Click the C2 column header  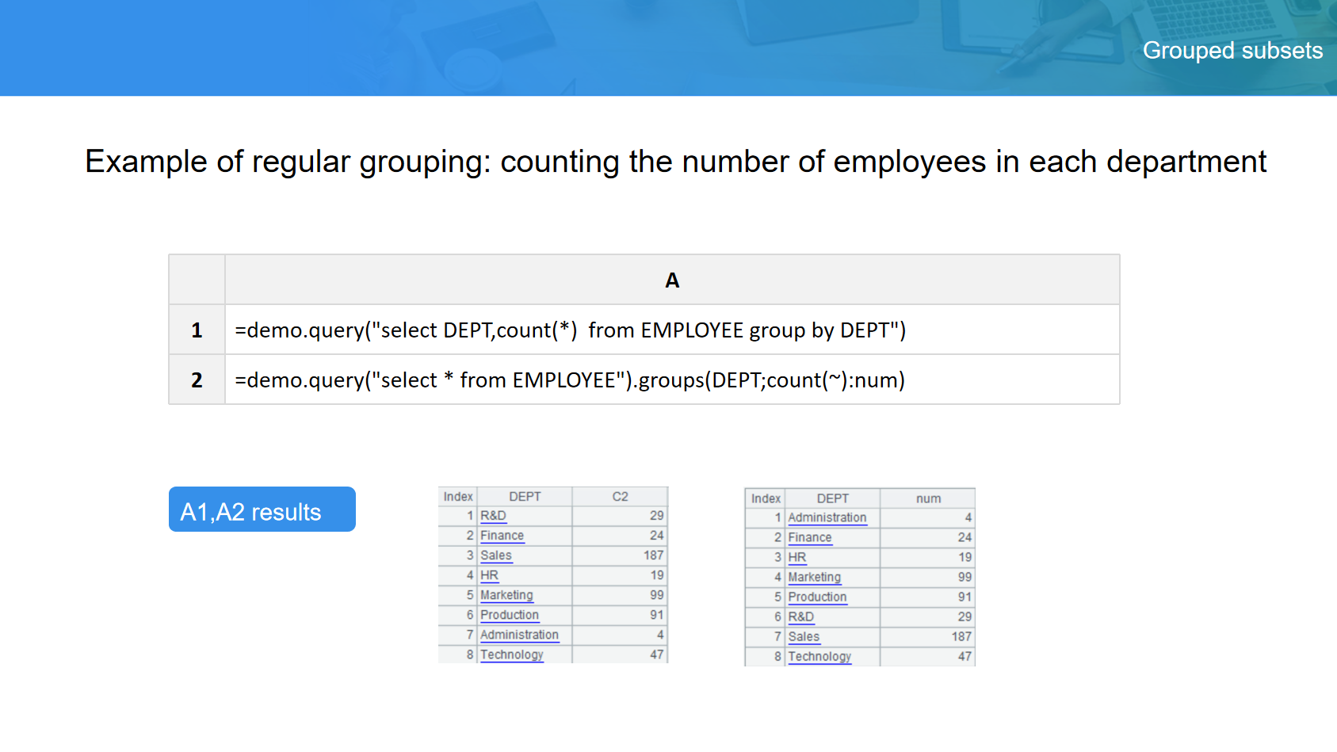click(620, 497)
